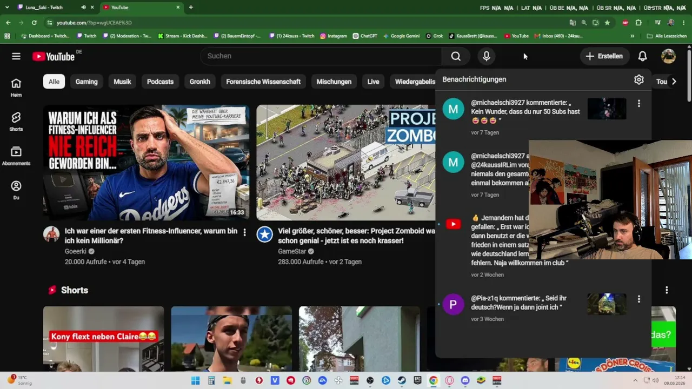Select the Gronkh filter chip

point(200,82)
